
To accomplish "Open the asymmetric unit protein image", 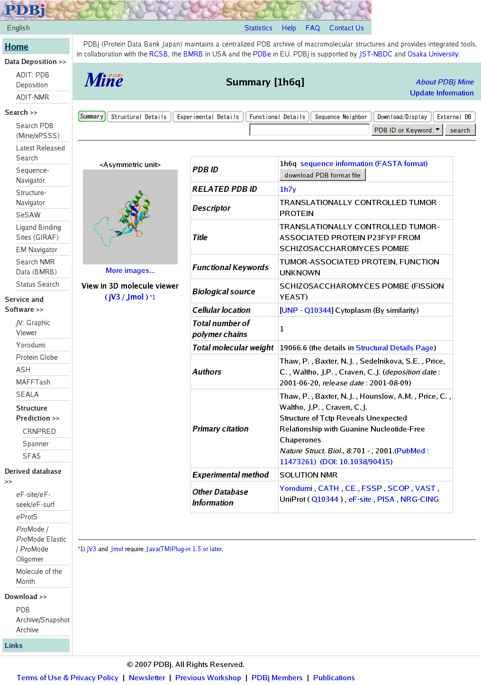I will click(x=130, y=217).
